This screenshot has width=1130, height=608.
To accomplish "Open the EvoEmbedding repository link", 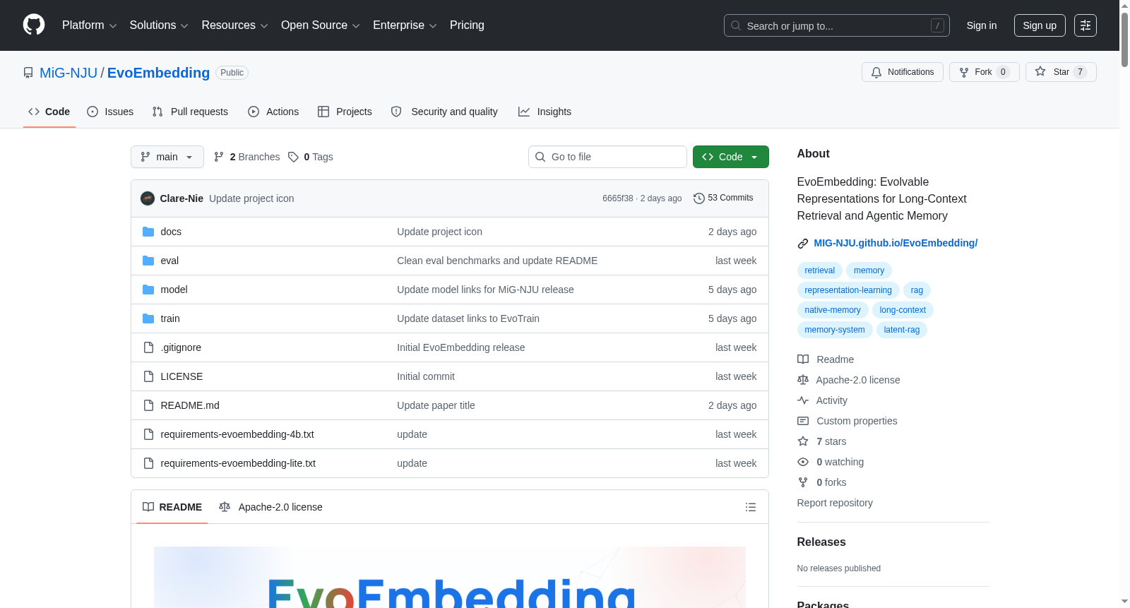I will [158, 73].
